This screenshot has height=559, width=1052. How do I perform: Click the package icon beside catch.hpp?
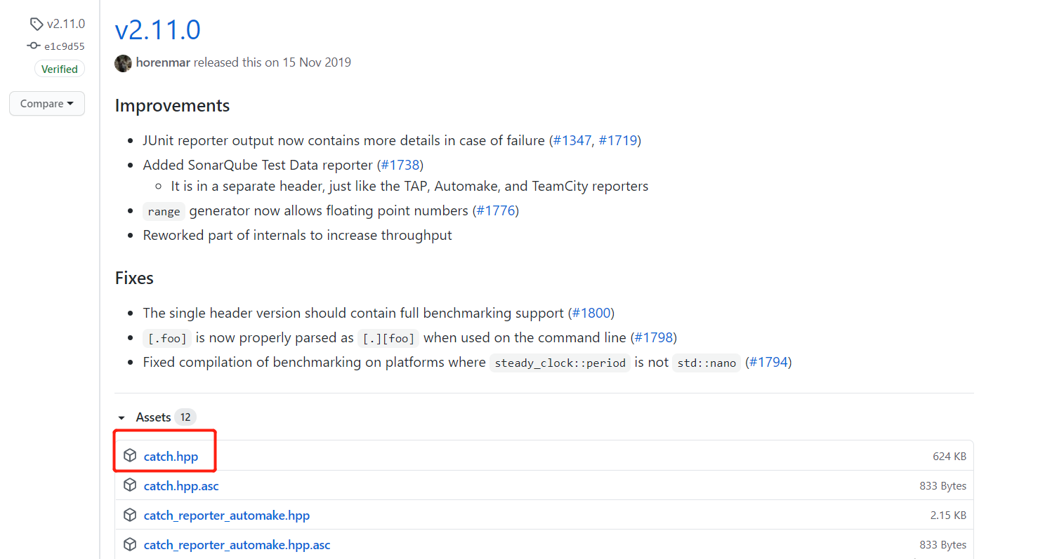tap(130, 456)
